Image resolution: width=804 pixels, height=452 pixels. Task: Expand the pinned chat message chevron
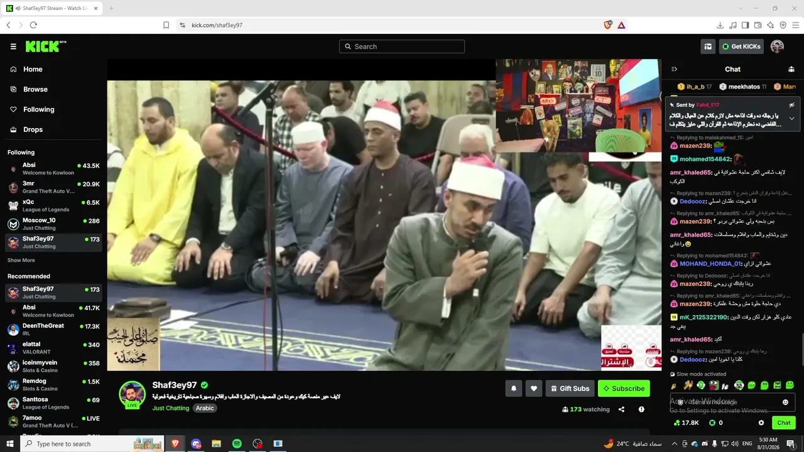click(x=791, y=118)
